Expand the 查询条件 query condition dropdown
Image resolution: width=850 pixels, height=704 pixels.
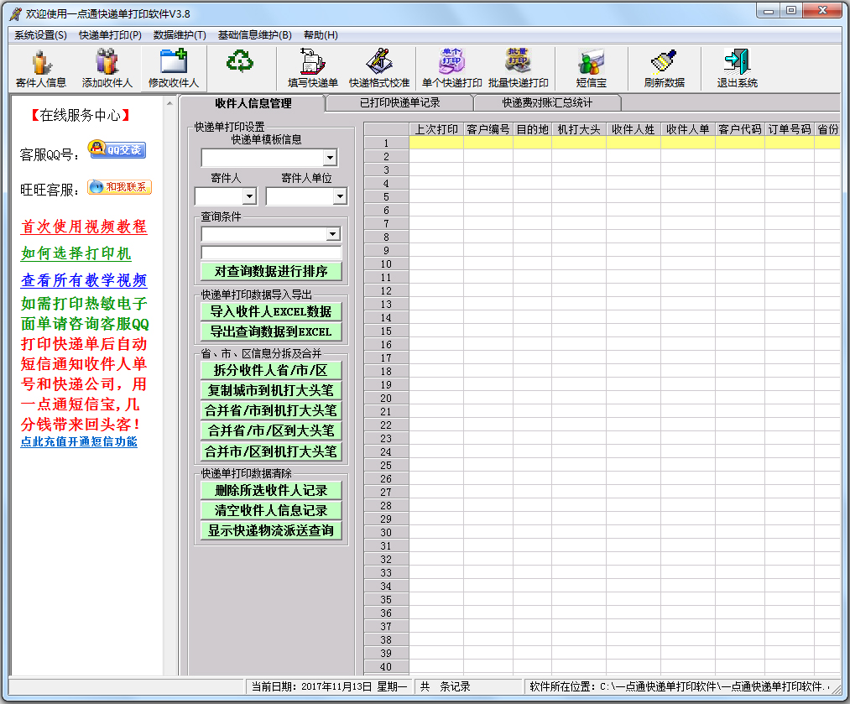point(333,234)
